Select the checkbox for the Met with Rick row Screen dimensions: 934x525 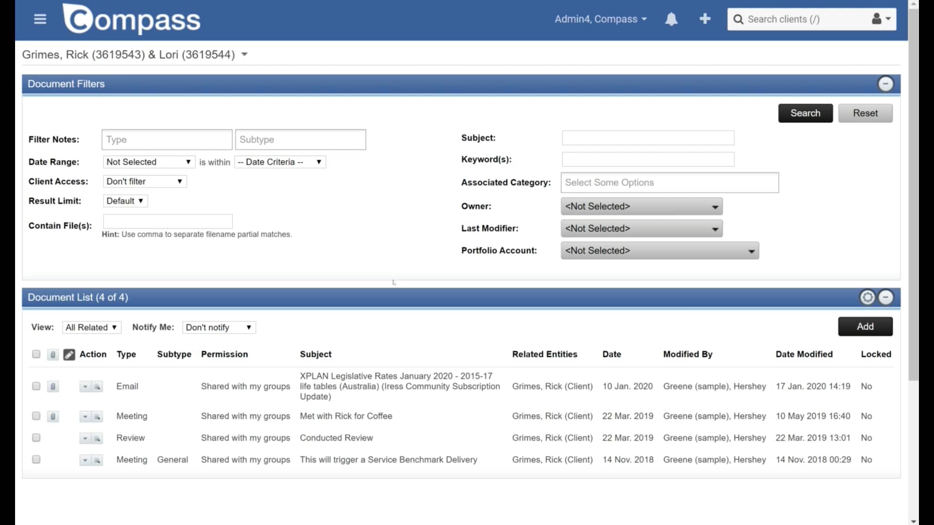[x=36, y=416]
